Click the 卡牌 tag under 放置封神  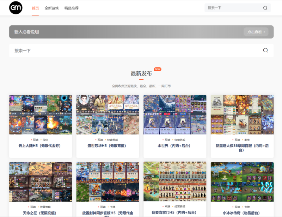click(x=112, y=207)
